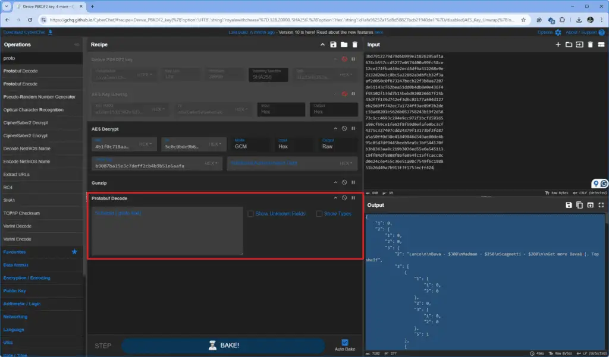Set breakpoint on AES Decrypt
The image size is (609, 357).
pos(353,128)
